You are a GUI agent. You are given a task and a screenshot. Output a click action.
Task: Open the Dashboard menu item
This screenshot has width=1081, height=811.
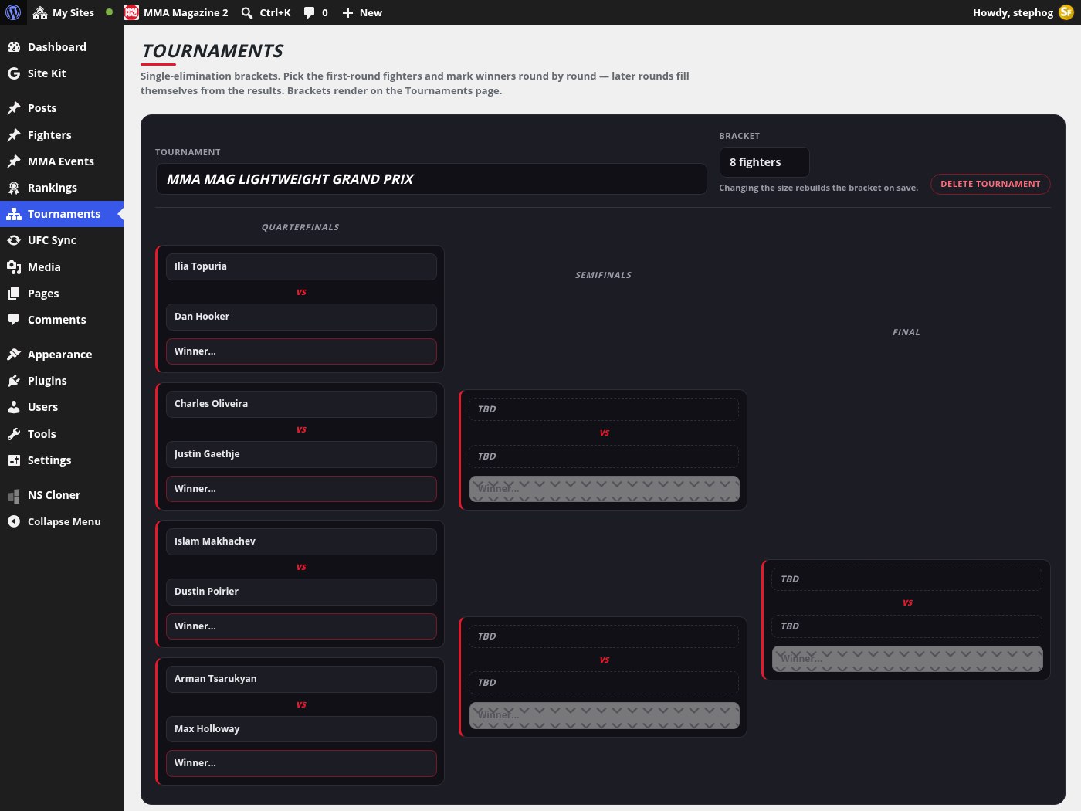(62, 47)
